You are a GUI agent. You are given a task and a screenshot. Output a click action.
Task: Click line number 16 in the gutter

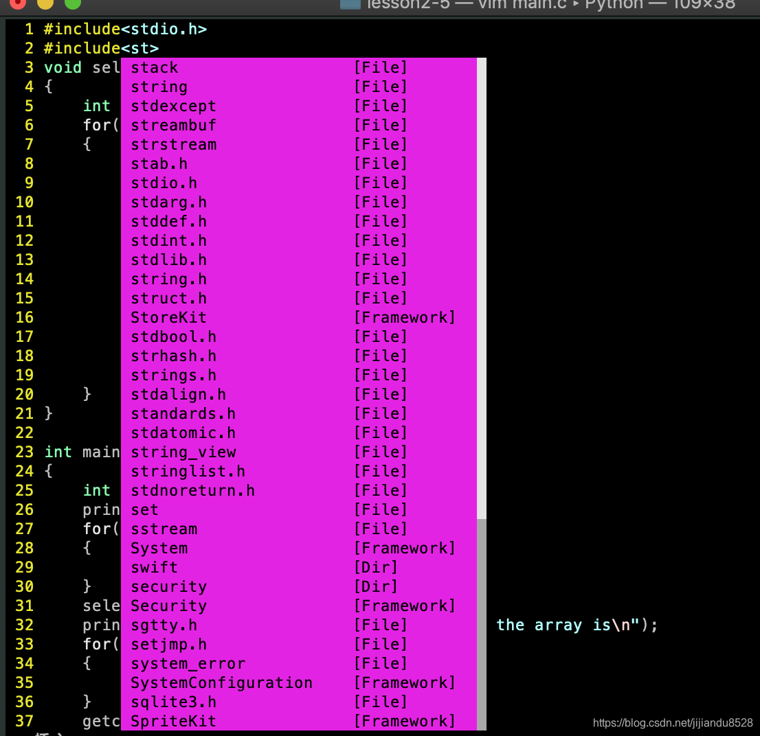(24, 318)
